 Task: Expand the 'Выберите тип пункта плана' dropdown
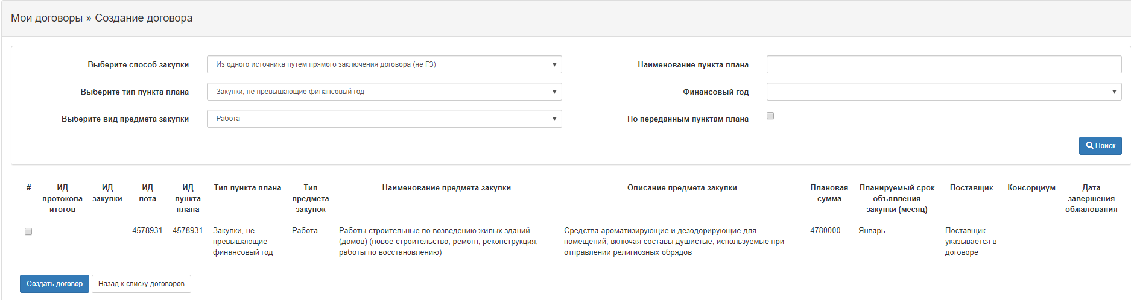coord(384,92)
